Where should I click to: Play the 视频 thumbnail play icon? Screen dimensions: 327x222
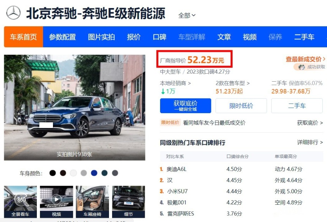pos(56,199)
